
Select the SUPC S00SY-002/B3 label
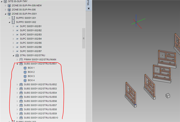31,34
